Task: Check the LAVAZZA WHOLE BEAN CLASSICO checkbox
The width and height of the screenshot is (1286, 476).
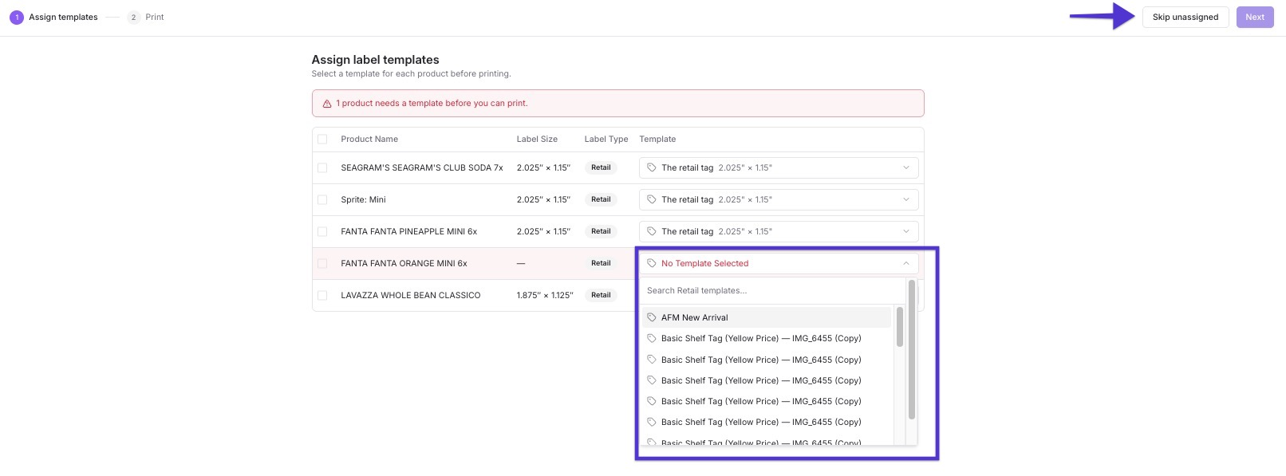Action: pyautogui.click(x=322, y=295)
